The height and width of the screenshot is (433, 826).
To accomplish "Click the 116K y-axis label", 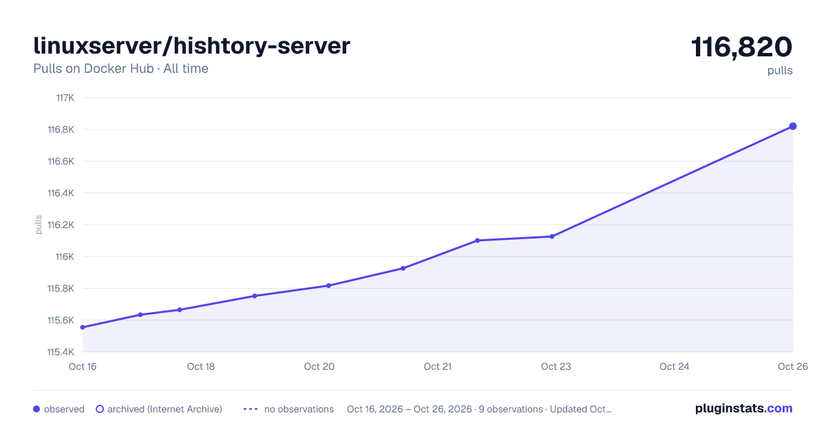I will 65,256.
